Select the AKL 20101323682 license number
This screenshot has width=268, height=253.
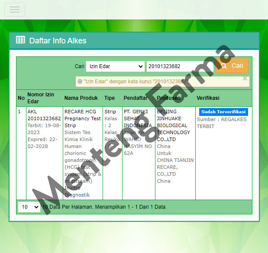pos(44,115)
